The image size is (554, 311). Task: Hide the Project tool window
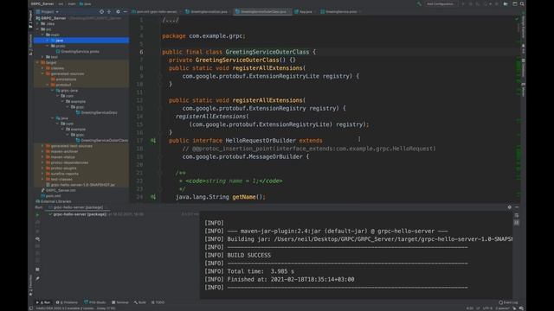(x=125, y=11)
